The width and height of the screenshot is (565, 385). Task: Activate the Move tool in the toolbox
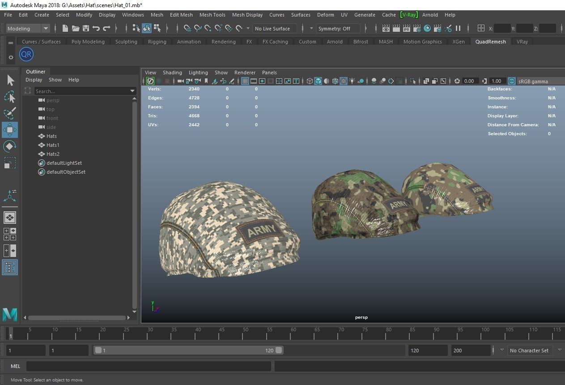pyautogui.click(x=10, y=130)
